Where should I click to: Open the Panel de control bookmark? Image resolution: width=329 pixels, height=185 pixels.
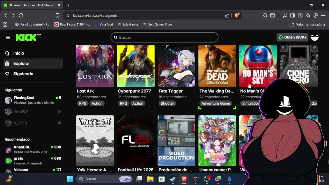[x=32, y=24]
